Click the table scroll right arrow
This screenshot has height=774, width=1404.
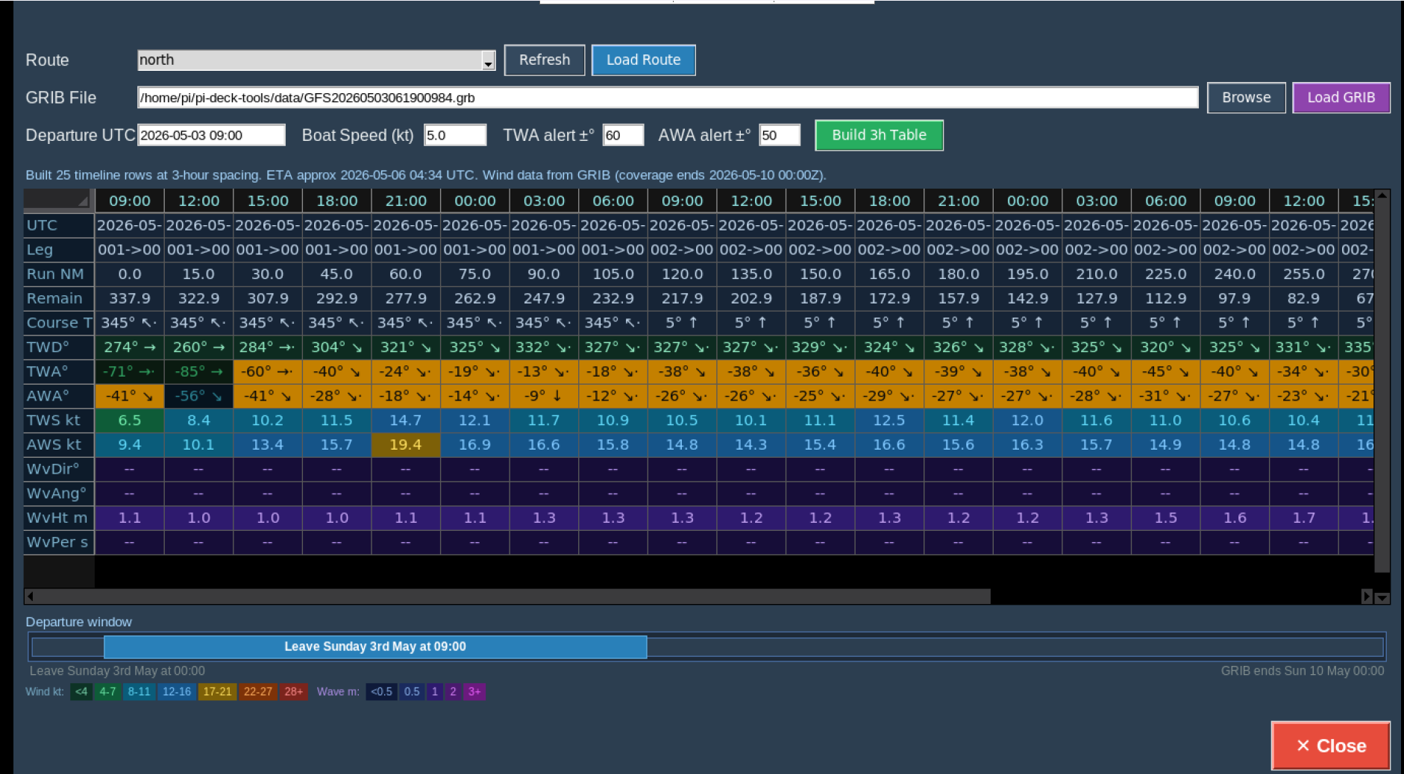point(1367,597)
